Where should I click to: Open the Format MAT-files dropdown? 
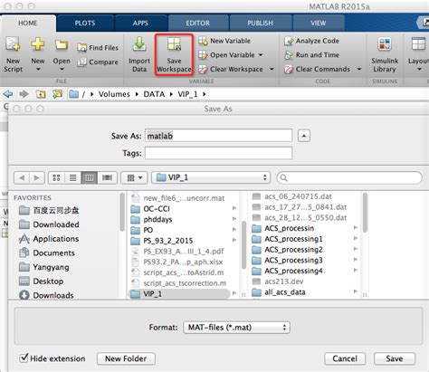click(x=236, y=328)
